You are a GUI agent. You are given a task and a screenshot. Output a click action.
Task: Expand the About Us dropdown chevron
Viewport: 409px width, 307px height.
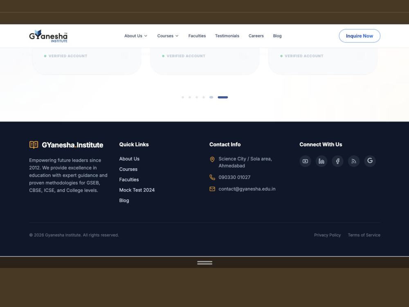tap(146, 36)
